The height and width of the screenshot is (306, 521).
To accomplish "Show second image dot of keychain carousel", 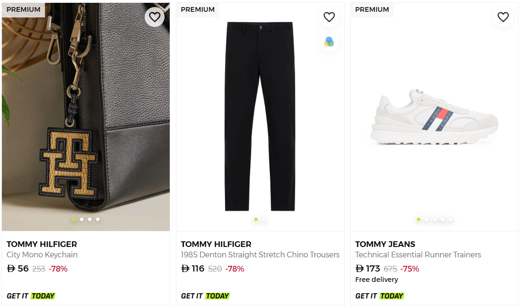I will [82, 219].
